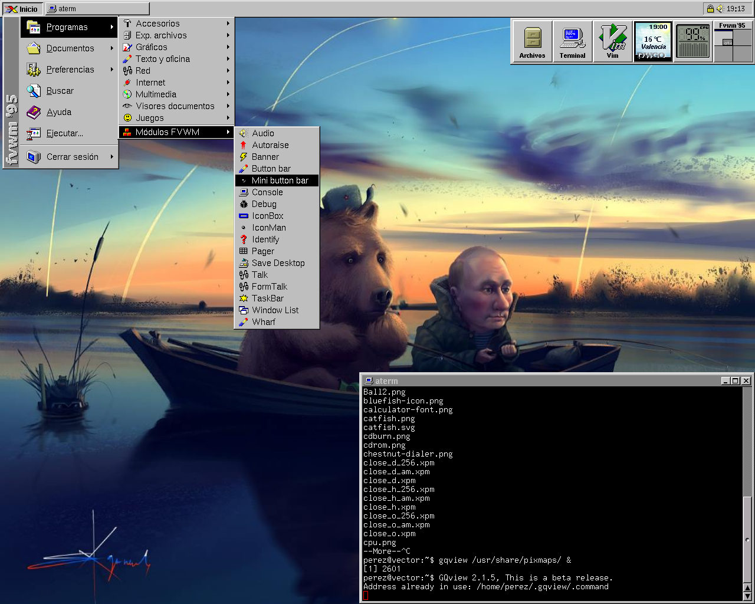Click the 19:13 clock in the tray
Viewport: 755px width, 604px height.
coord(736,9)
